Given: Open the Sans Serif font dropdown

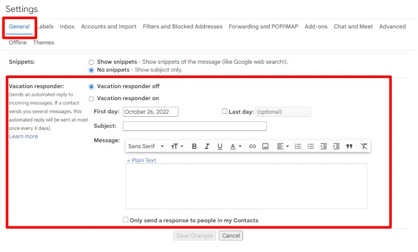Looking at the screenshot, I should (x=146, y=146).
